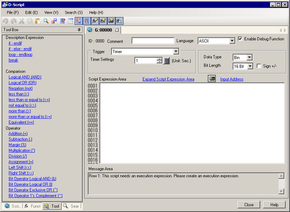
Task: Click the New script page icon
Action: pos(70,21)
